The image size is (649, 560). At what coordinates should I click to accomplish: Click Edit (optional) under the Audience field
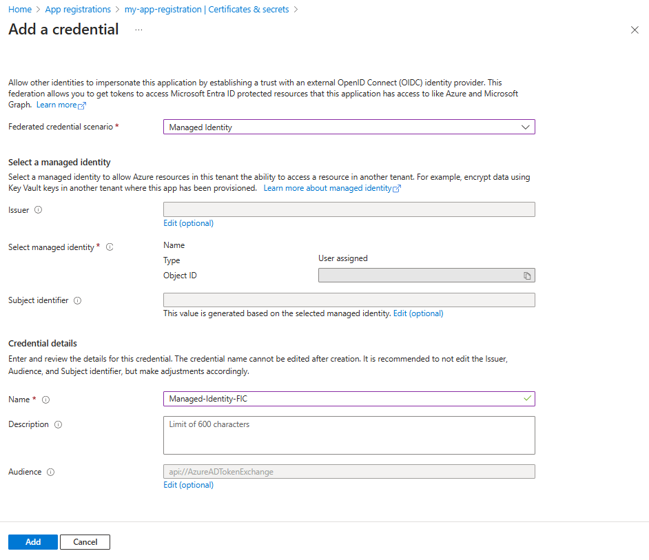pos(188,484)
